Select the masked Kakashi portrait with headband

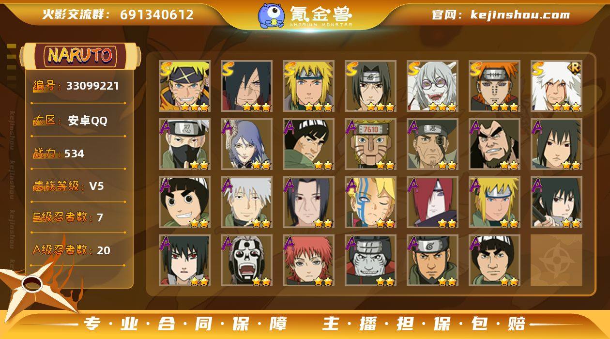click(185, 144)
